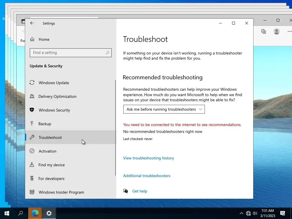The height and width of the screenshot is (219, 292).
Task: Open For developers section
Action: (x=70, y=179)
